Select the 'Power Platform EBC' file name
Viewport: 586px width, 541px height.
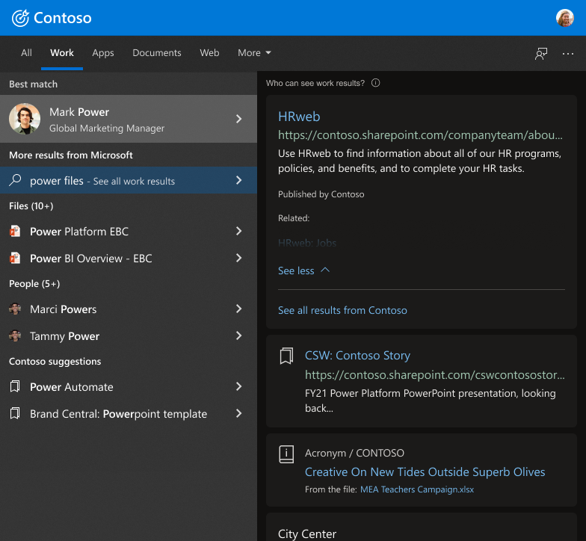point(79,232)
